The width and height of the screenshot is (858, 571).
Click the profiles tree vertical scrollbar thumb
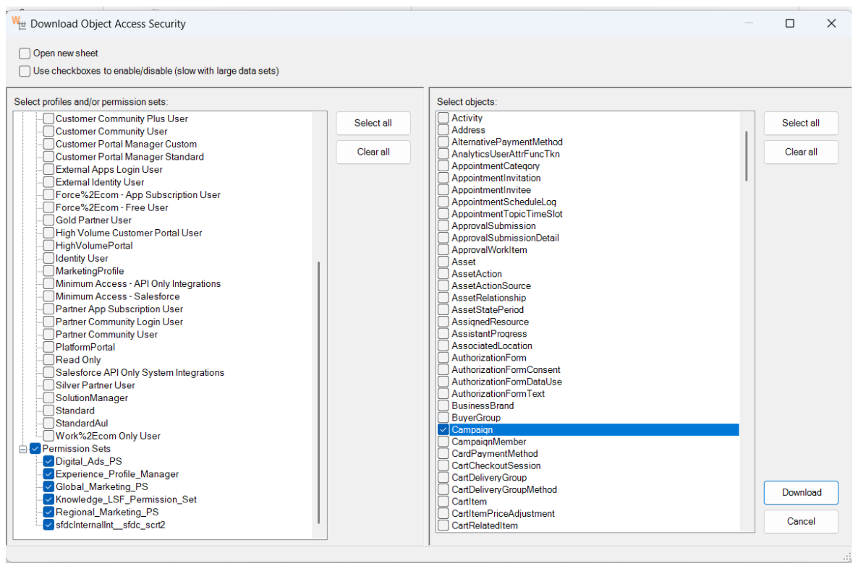click(318, 392)
